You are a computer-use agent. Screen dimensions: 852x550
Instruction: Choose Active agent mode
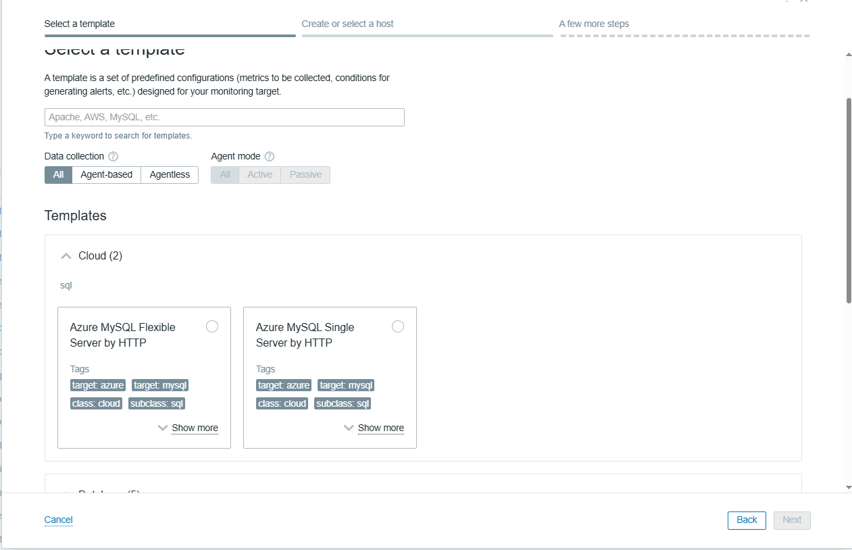(x=260, y=175)
